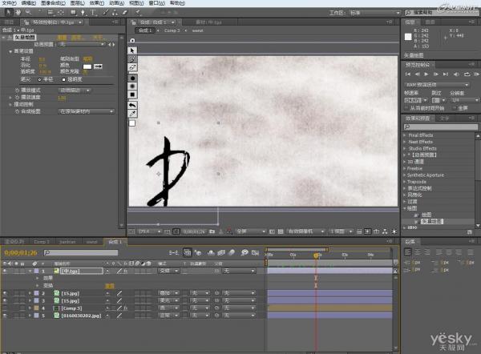Expand the Synthetic Aperture category
This screenshot has height=354, width=481.
[404, 175]
